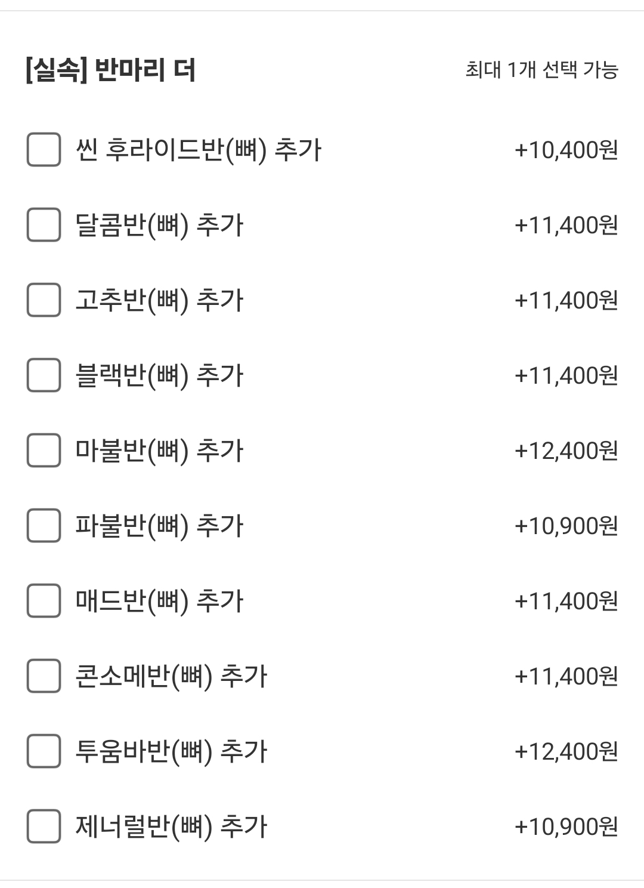Click the 최대 1개 선택 가능 notice
The height and width of the screenshot is (888, 644).
[541, 70]
